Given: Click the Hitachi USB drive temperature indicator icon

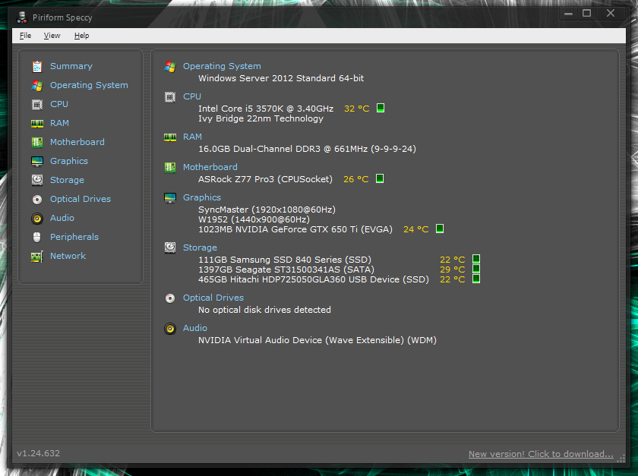Looking at the screenshot, I should (476, 279).
